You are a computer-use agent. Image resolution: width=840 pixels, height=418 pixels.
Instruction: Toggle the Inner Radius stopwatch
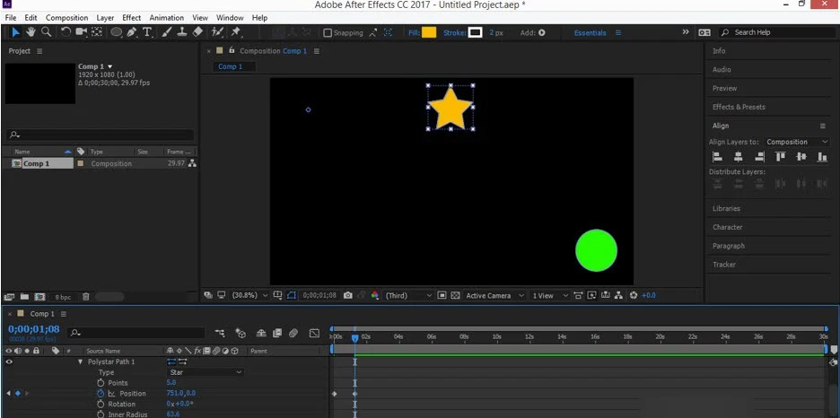coord(101,414)
